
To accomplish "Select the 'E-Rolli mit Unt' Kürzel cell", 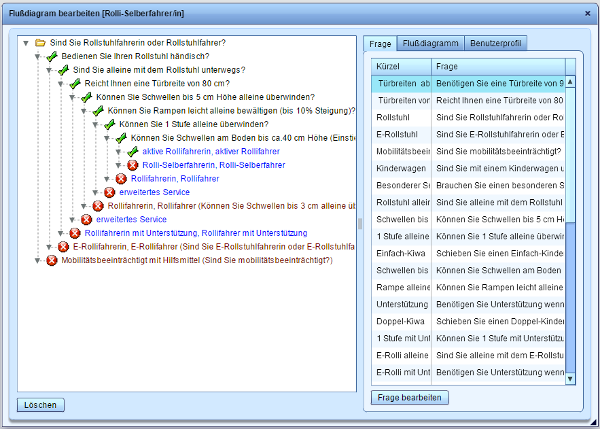I will tap(402, 373).
